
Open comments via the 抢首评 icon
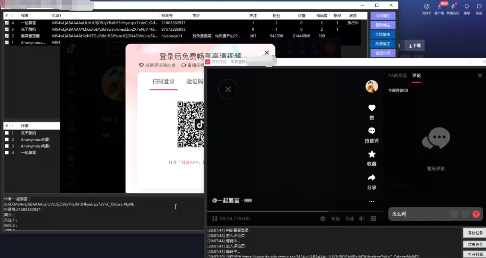[x=372, y=131]
